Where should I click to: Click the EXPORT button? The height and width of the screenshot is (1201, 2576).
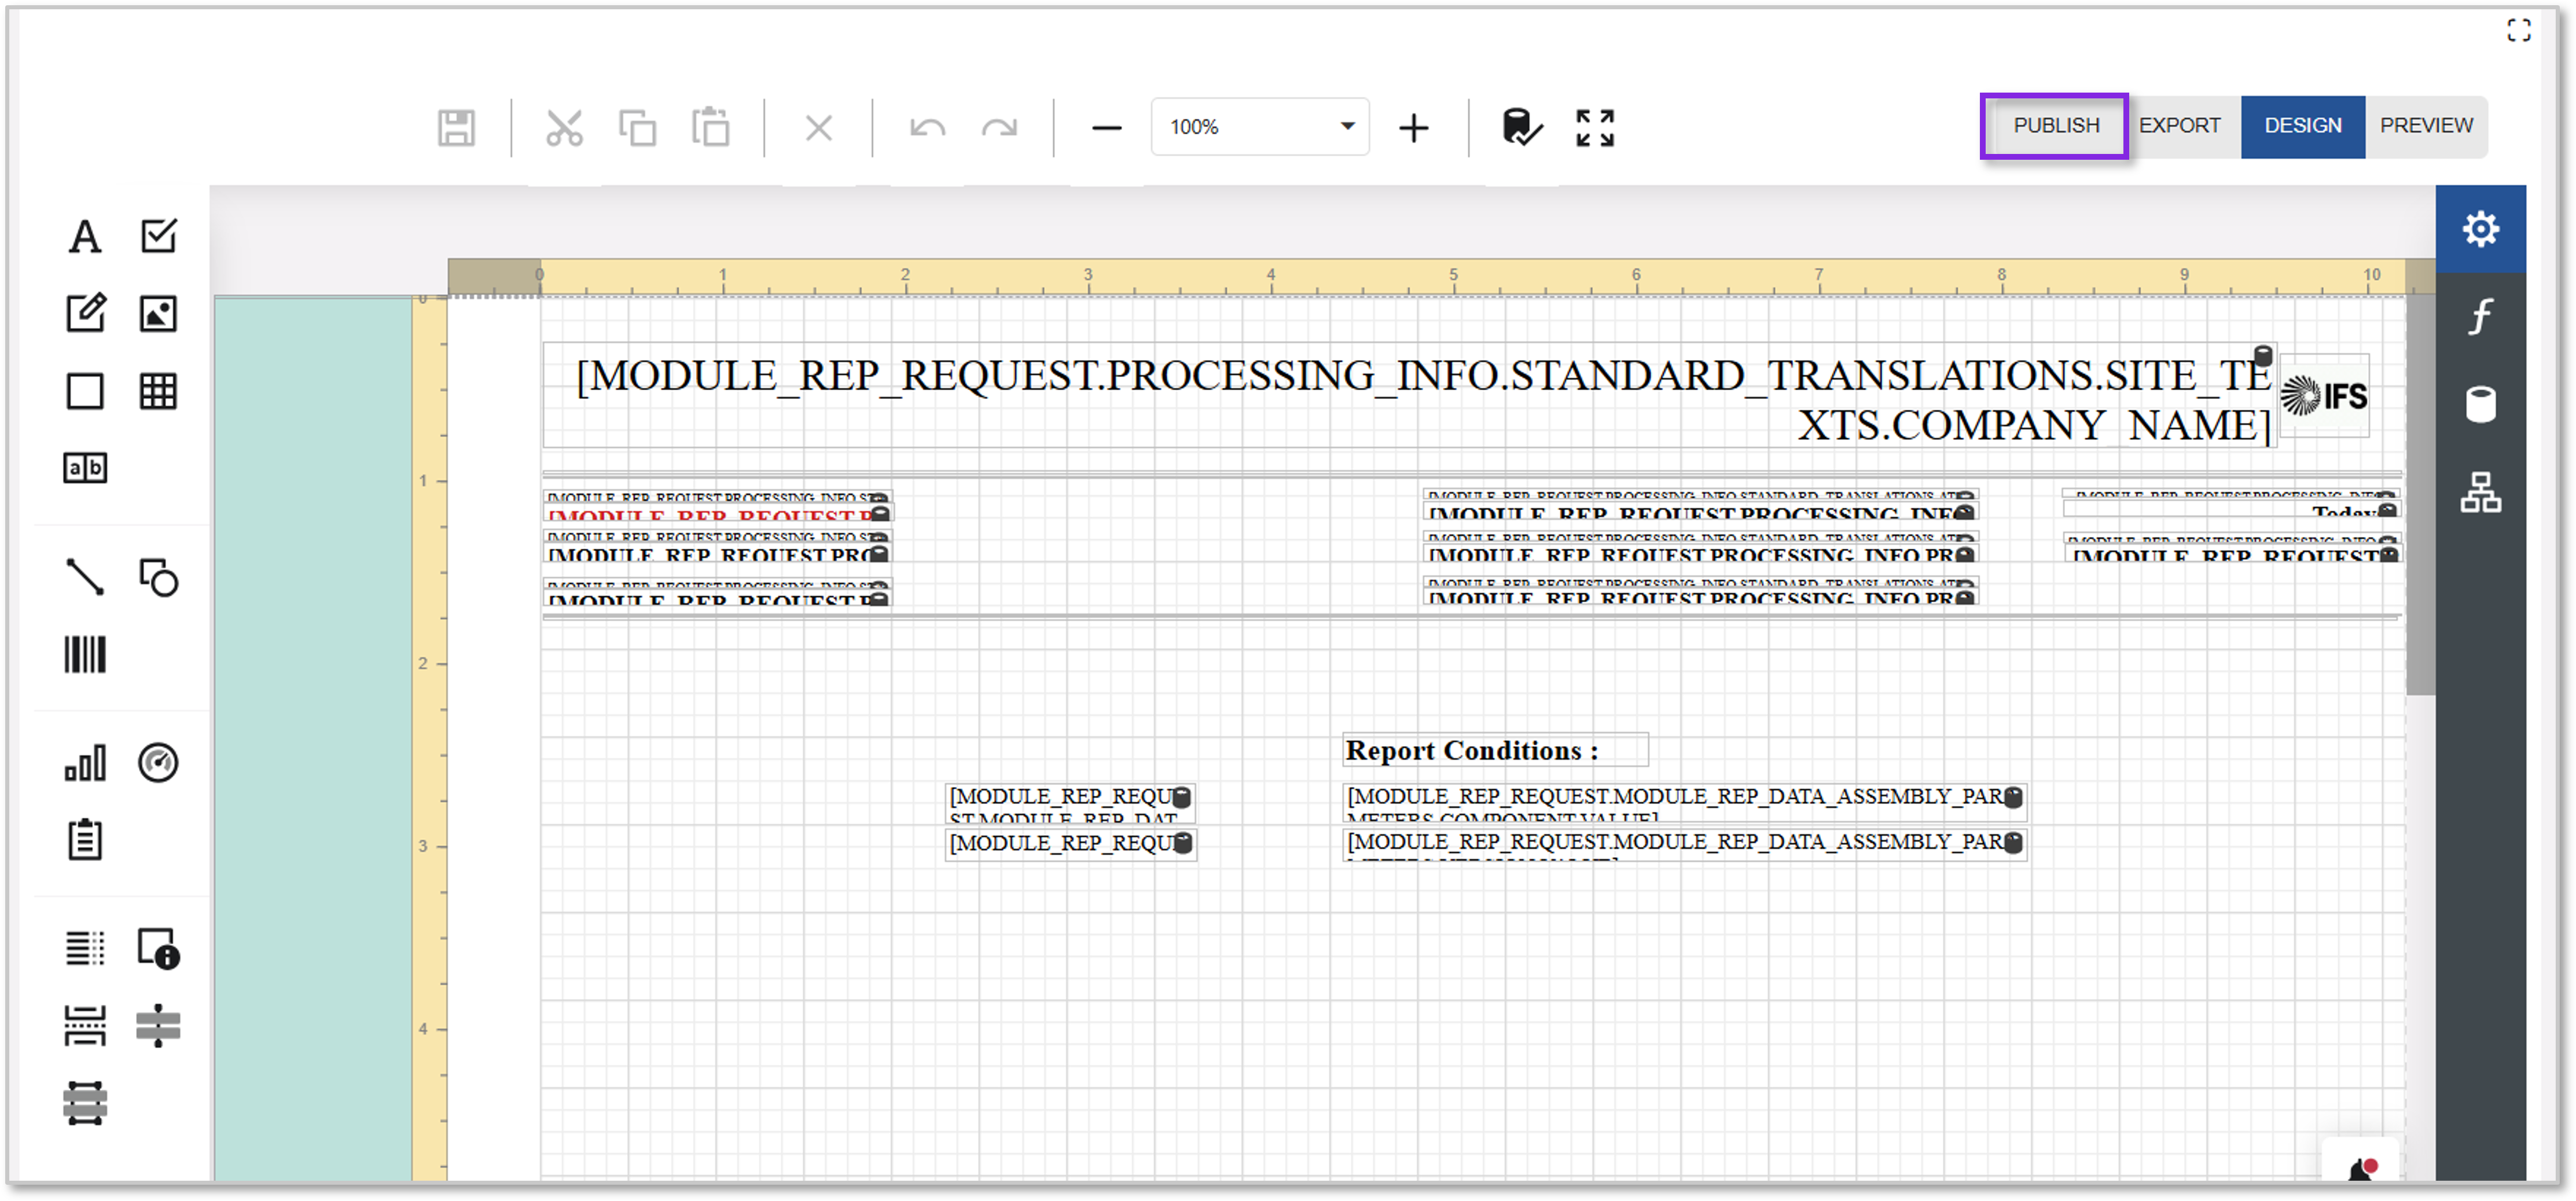click(x=2179, y=126)
